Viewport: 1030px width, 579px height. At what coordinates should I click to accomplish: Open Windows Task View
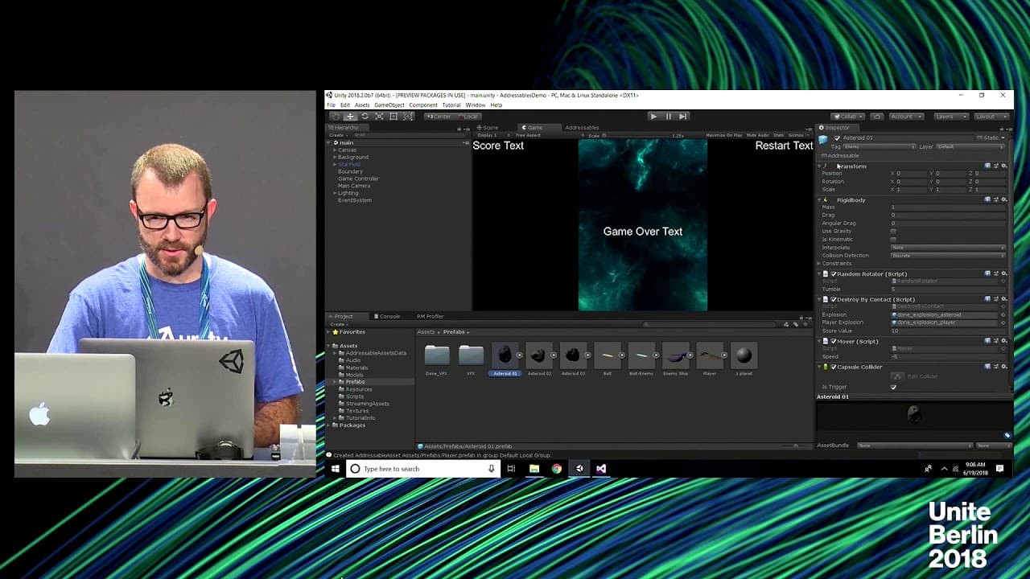510,469
